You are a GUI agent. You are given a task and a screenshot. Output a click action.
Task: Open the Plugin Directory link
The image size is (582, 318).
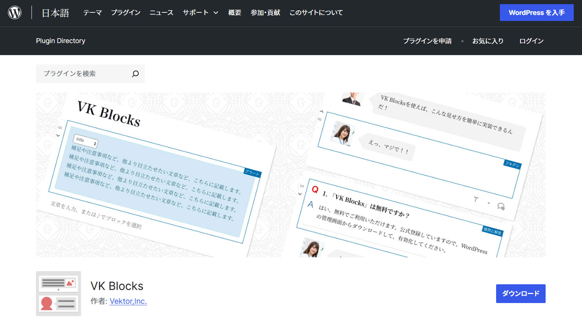(x=61, y=41)
